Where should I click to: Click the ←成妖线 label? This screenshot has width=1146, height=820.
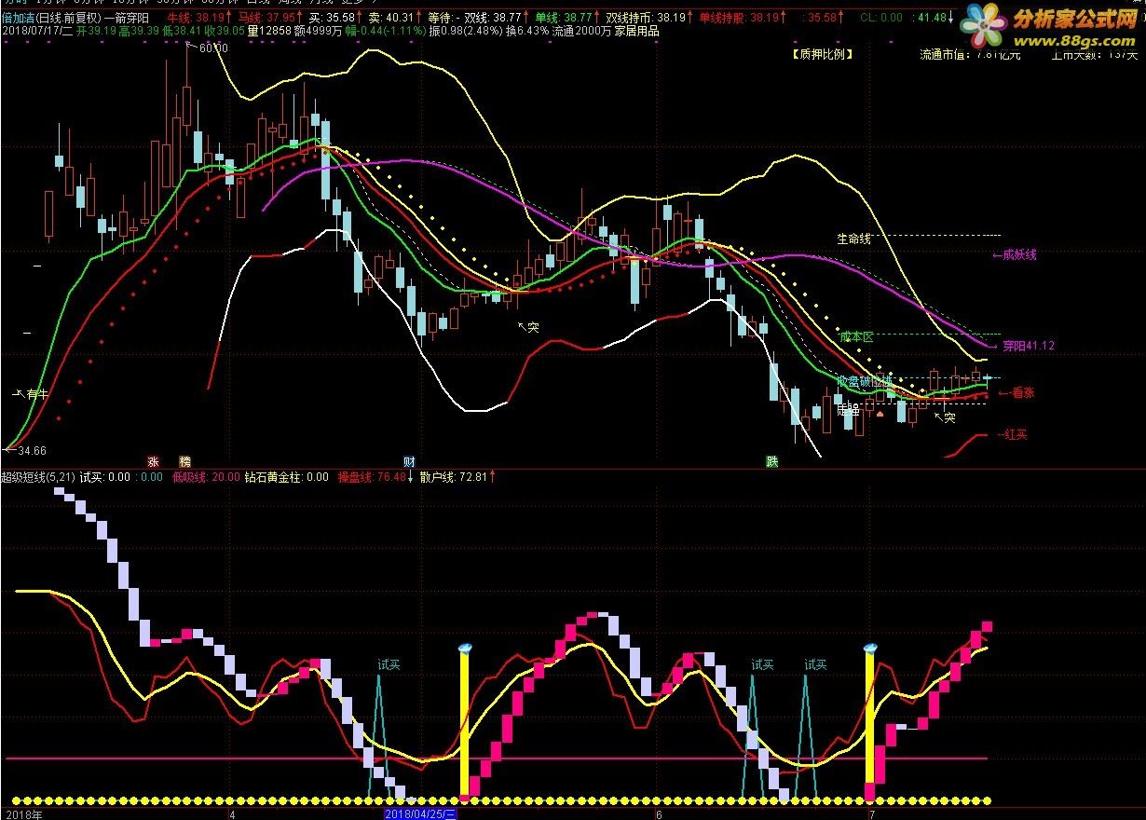tap(1015, 254)
